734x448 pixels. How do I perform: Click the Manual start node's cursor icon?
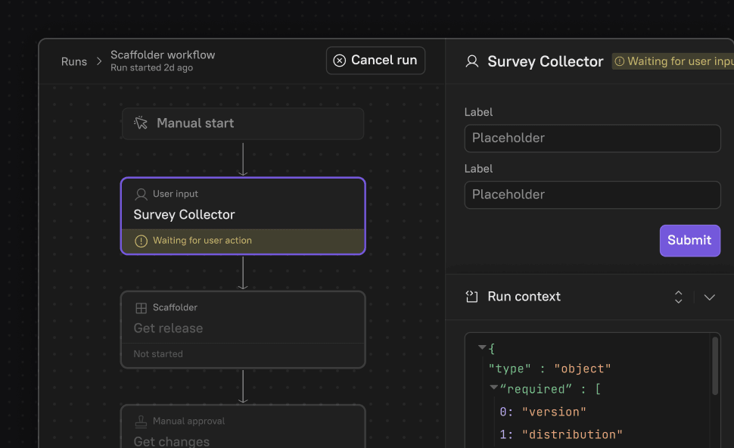(140, 123)
